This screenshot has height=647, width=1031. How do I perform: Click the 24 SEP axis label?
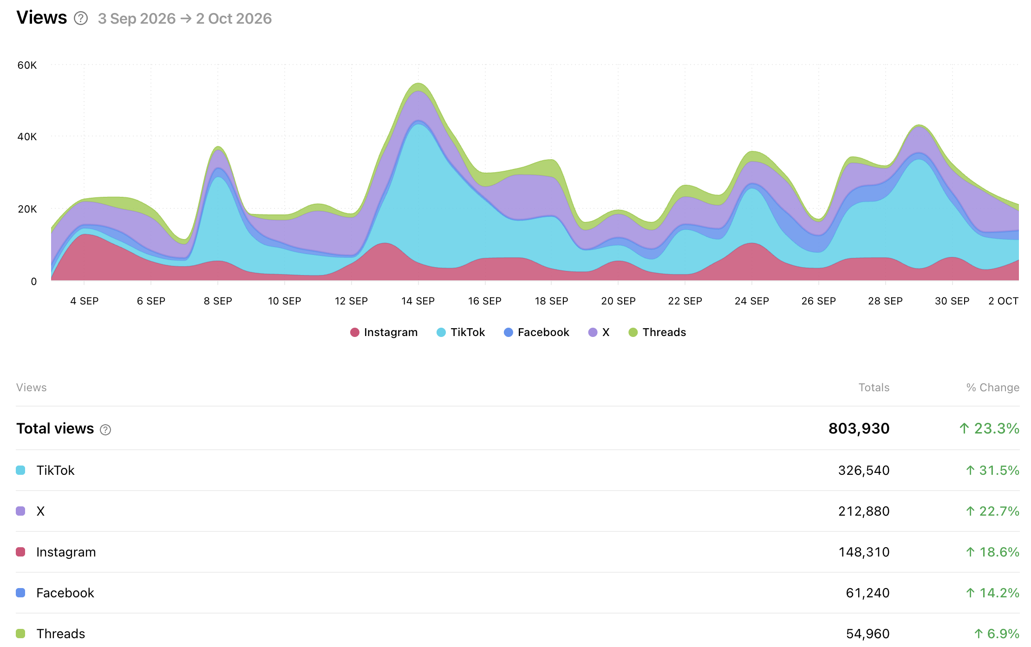(752, 301)
